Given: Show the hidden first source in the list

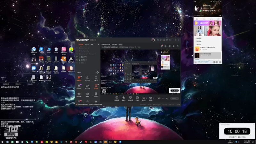Looking at the screenshot, I should pos(77,48).
